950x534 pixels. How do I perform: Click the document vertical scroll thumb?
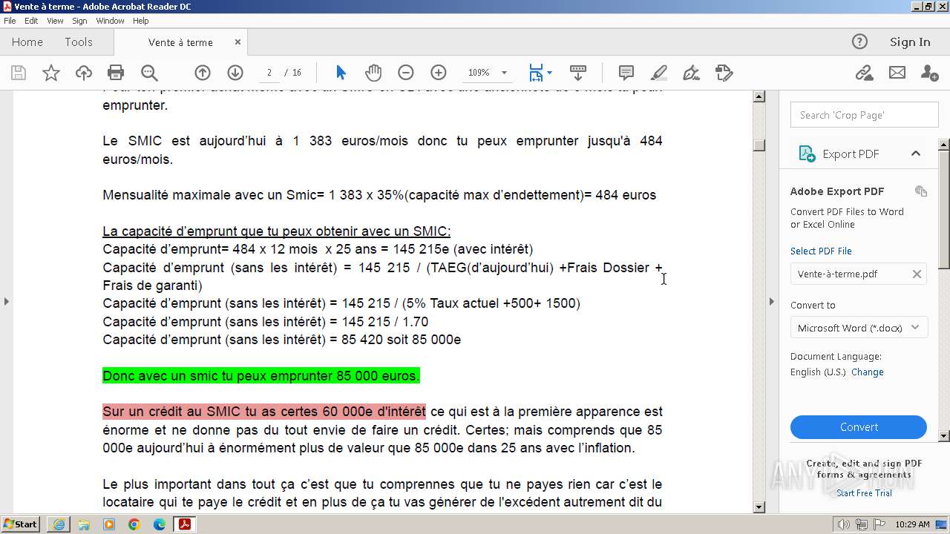tap(759, 145)
